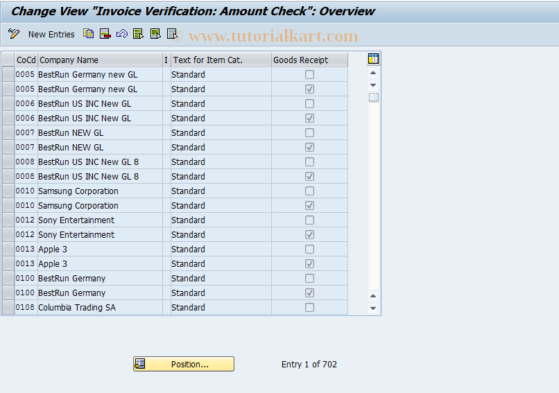Click the Entry 1 of 702 status text
This screenshot has height=393, width=559.
[x=309, y=364]
